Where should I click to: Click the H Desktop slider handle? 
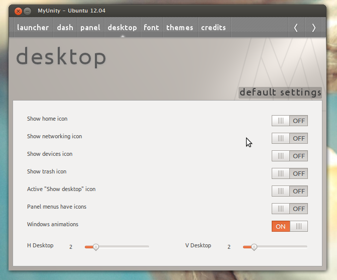[96, 247]
